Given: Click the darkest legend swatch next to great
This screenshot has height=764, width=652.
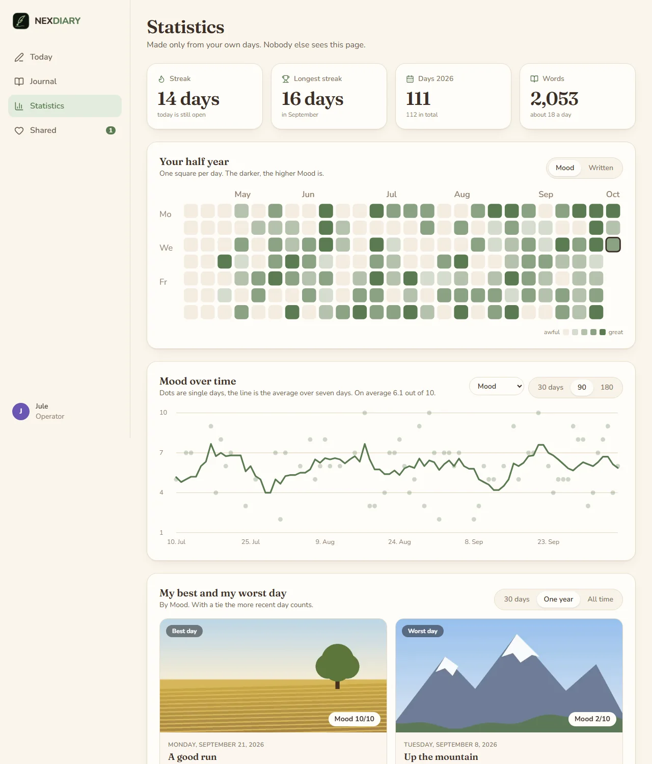Looking at the screenshot, I should coord(603,332).
